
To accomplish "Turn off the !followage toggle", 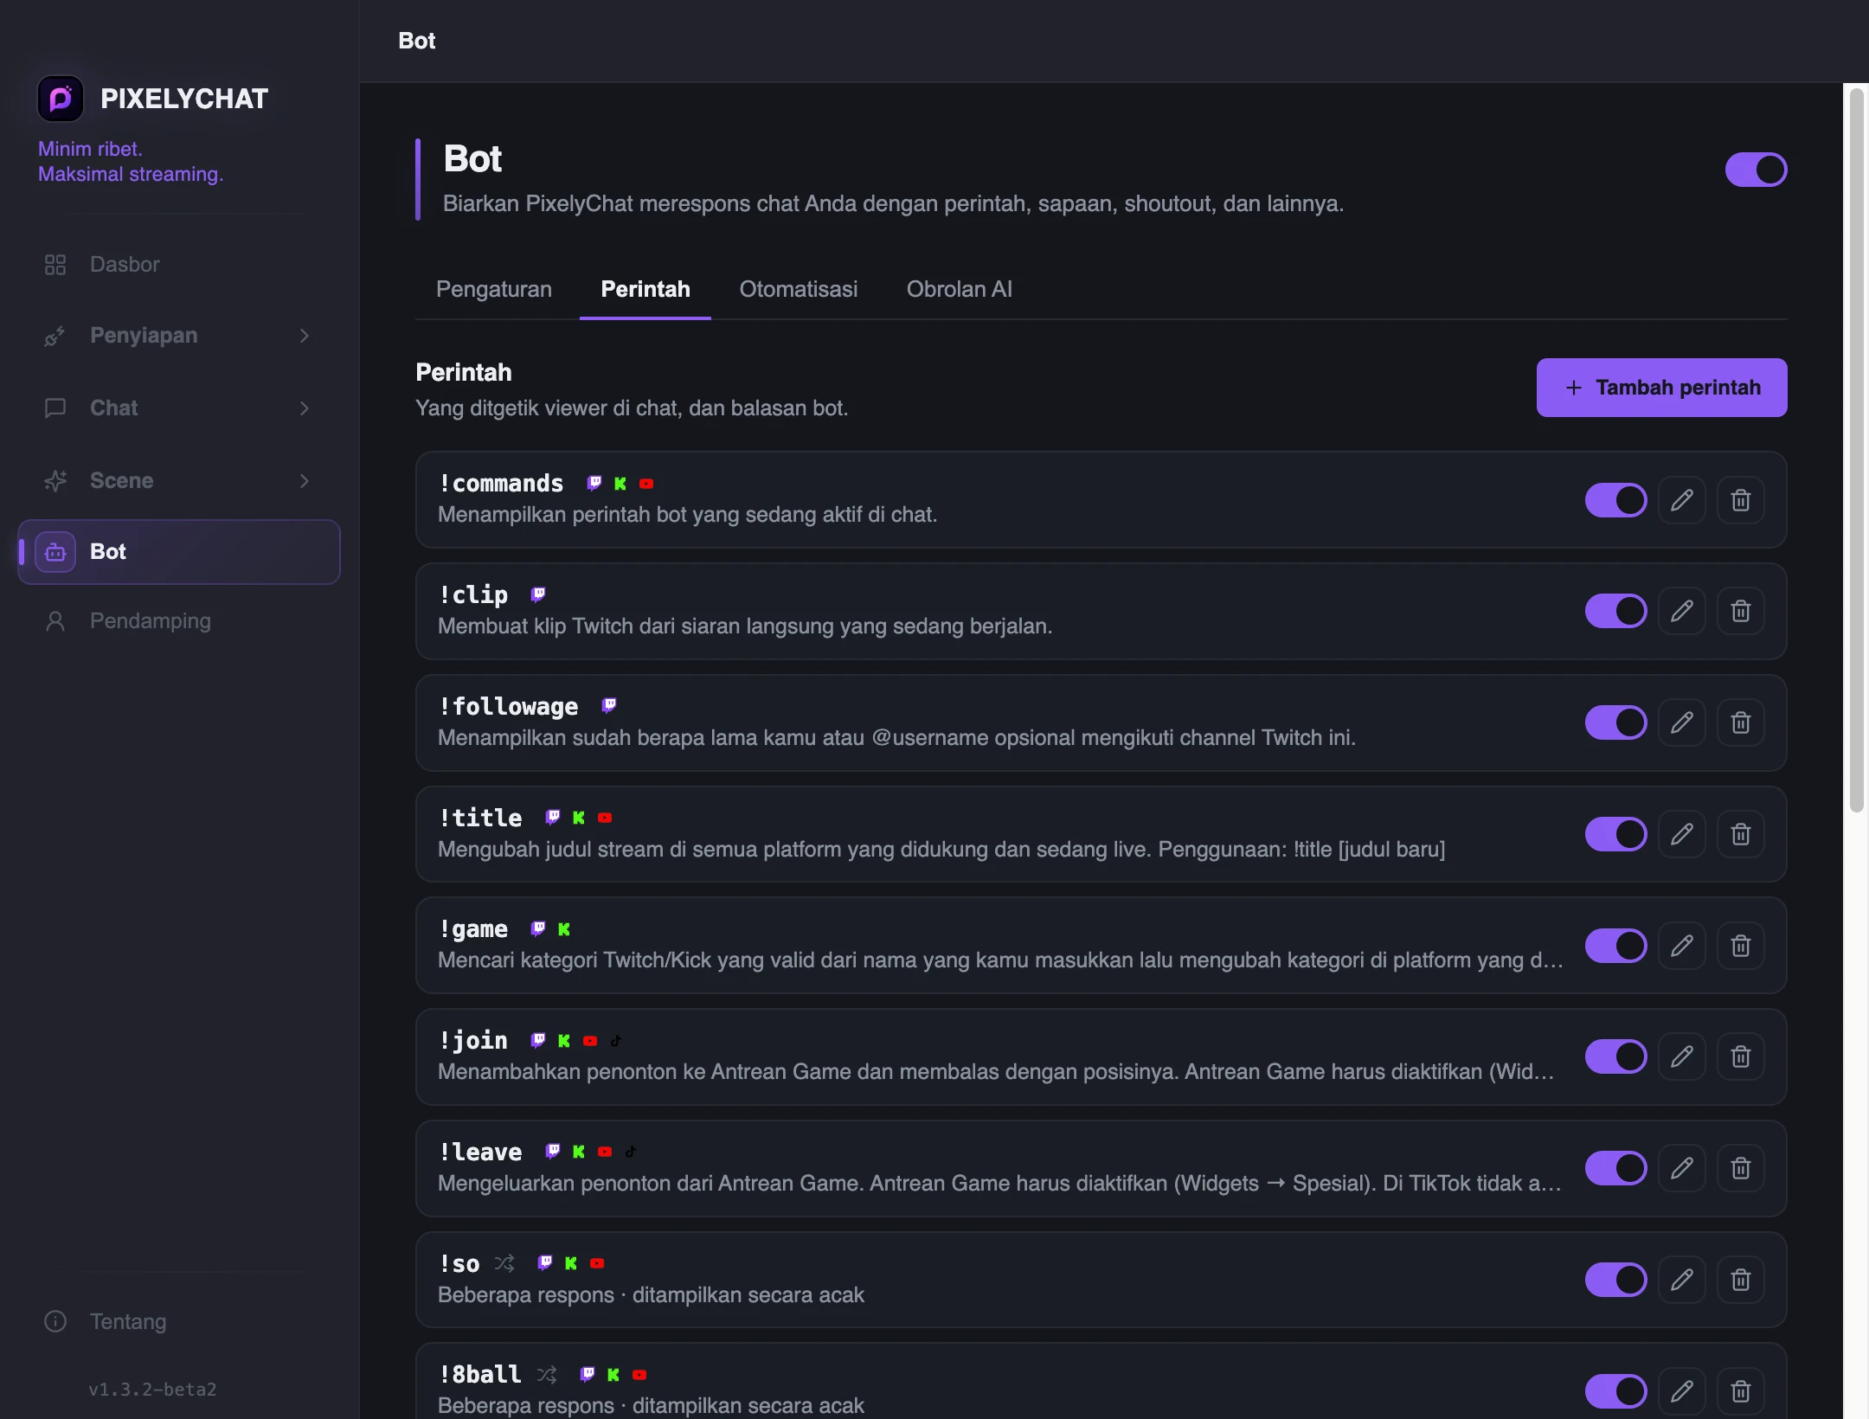I will click(x=1615, y=723).
